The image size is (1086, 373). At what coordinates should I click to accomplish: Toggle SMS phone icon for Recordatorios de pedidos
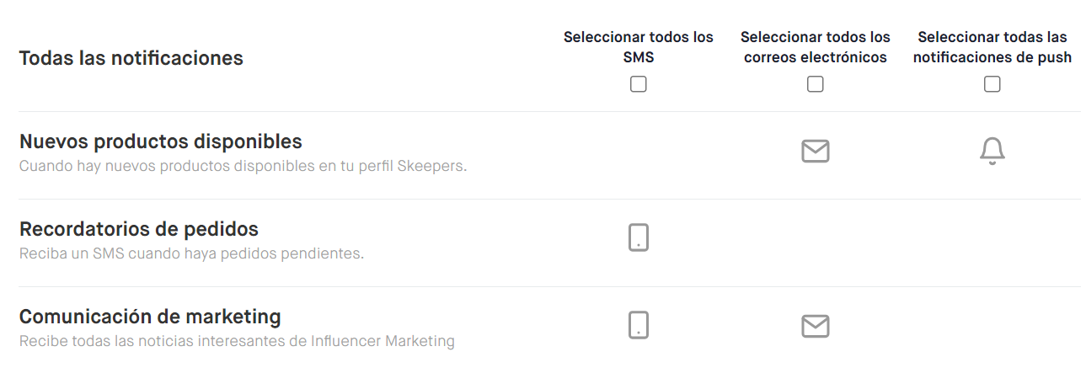(639, 238)
